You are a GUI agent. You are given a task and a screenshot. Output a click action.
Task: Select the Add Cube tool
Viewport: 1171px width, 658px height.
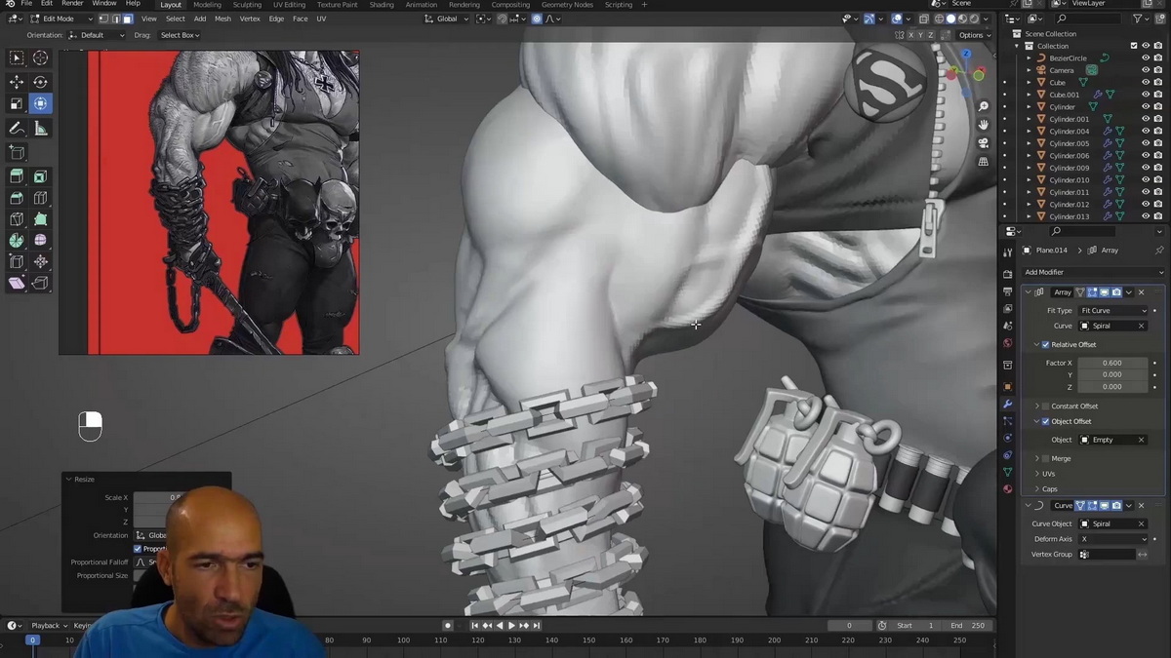click(x=17, y=152)
